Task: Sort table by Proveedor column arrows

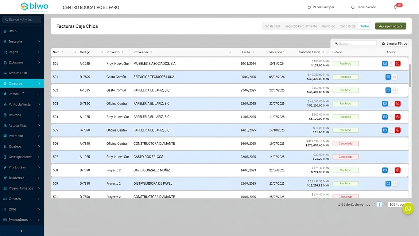Action: [151, 52]
